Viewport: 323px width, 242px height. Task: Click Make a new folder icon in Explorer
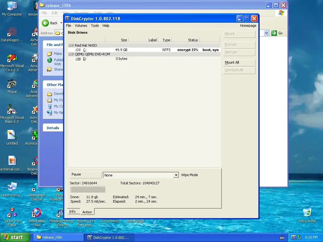coord(50,54)
